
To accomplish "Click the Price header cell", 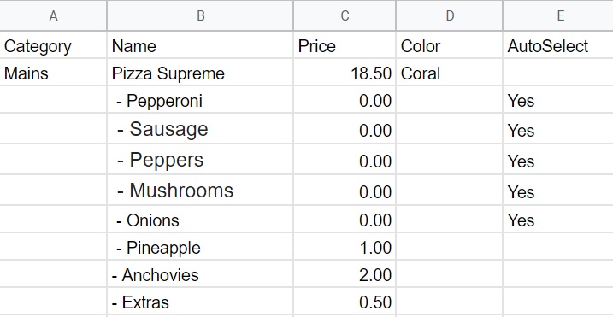I will (345, 45).
